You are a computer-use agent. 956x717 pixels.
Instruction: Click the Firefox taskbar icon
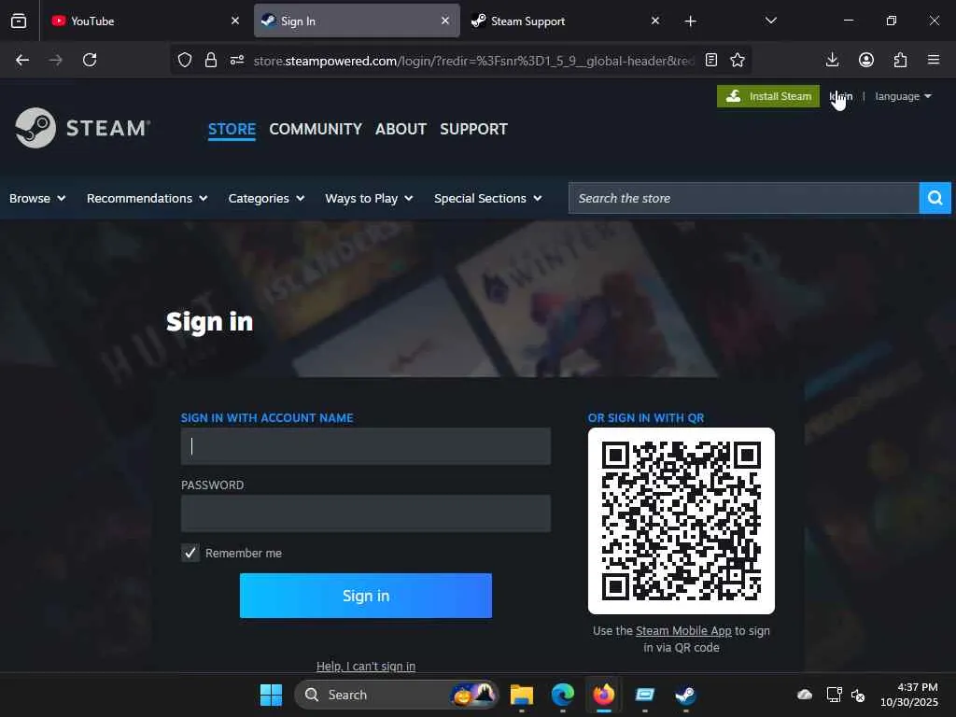pos(604,695)
